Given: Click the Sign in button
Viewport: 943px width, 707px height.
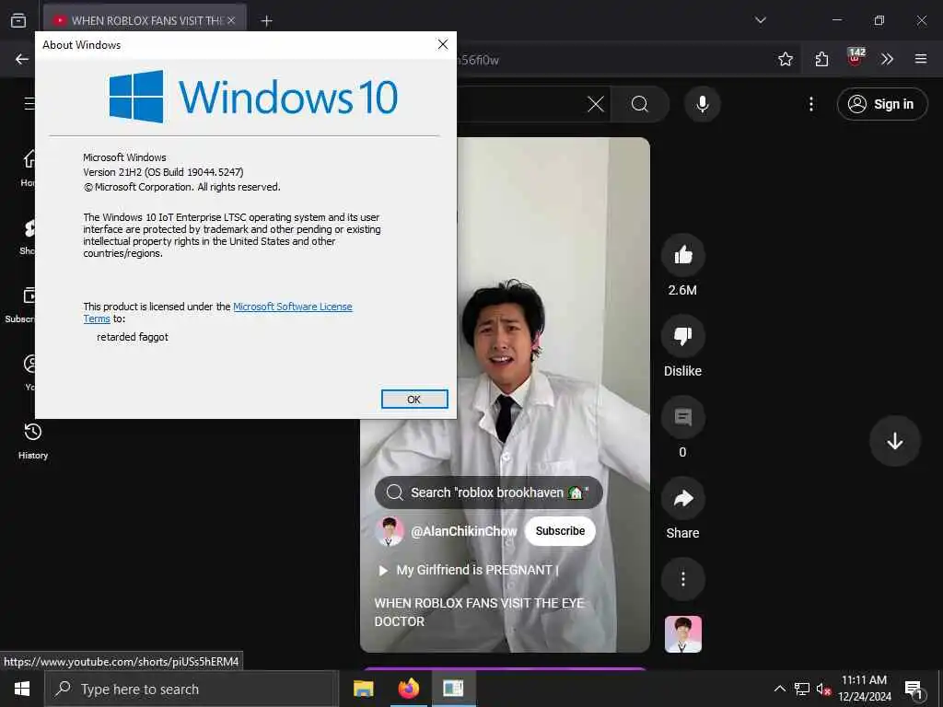Looking at the screenshot, I should coord(882,104).
